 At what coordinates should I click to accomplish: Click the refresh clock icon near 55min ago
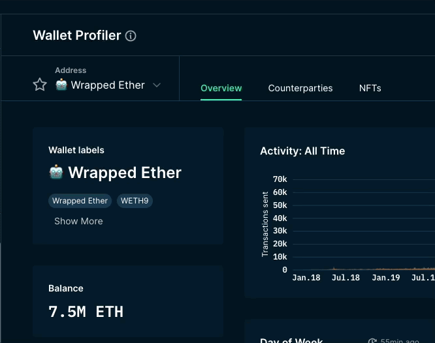372,341
